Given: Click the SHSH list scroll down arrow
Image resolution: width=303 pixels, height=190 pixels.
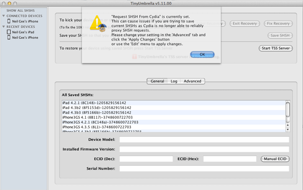Looking at the screenshot, I should pos(288,130).
